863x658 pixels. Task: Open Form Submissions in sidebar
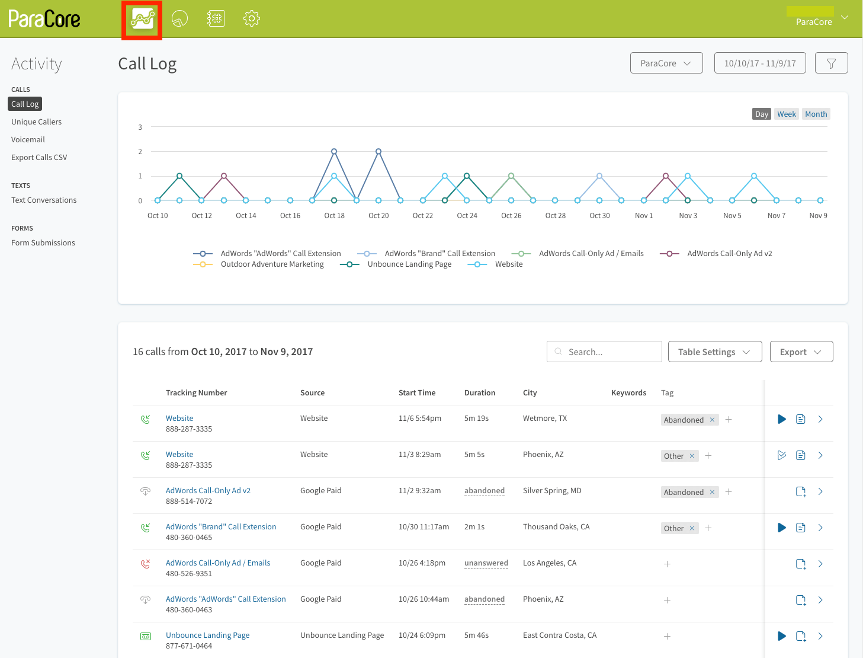point(43,242)
